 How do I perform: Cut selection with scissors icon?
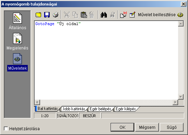(67, 15)
